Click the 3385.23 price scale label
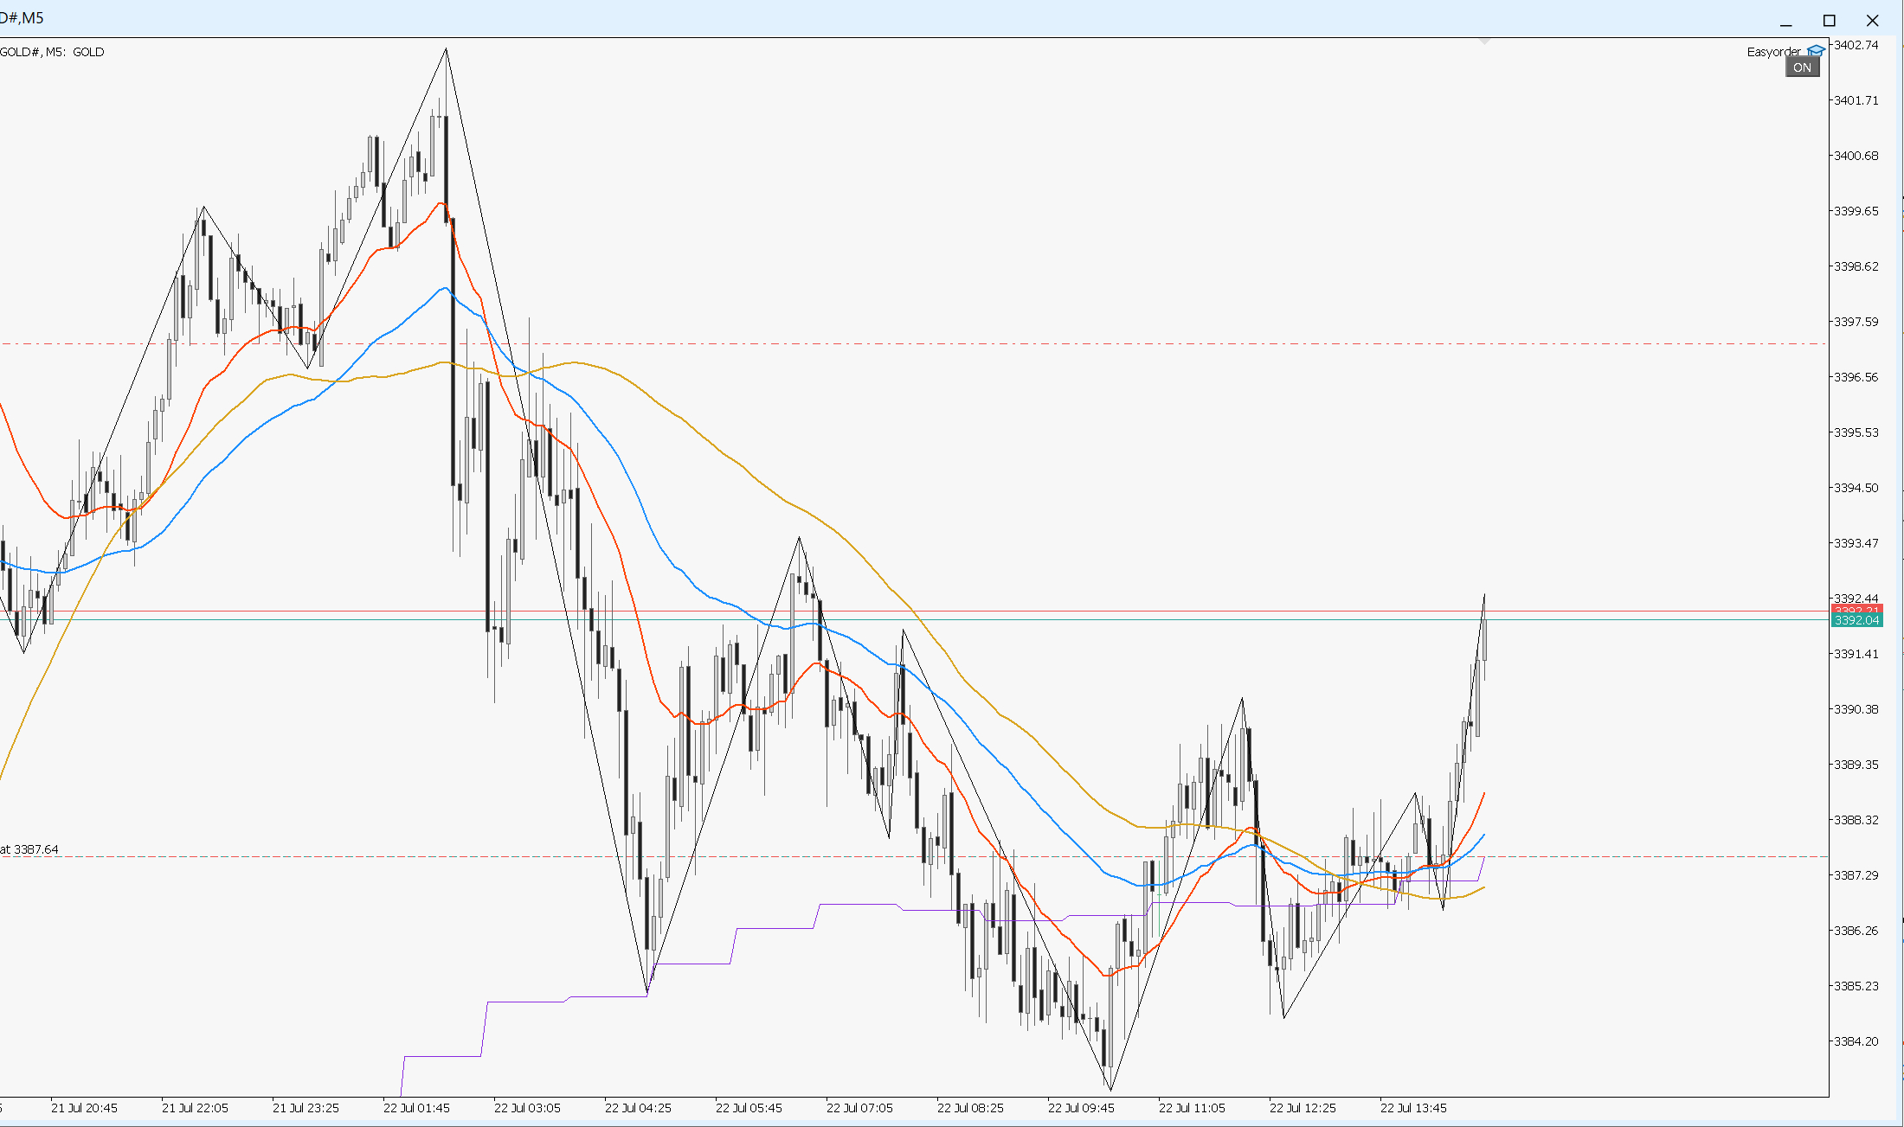1904x1127 pixels. [x=1856, y=986]
